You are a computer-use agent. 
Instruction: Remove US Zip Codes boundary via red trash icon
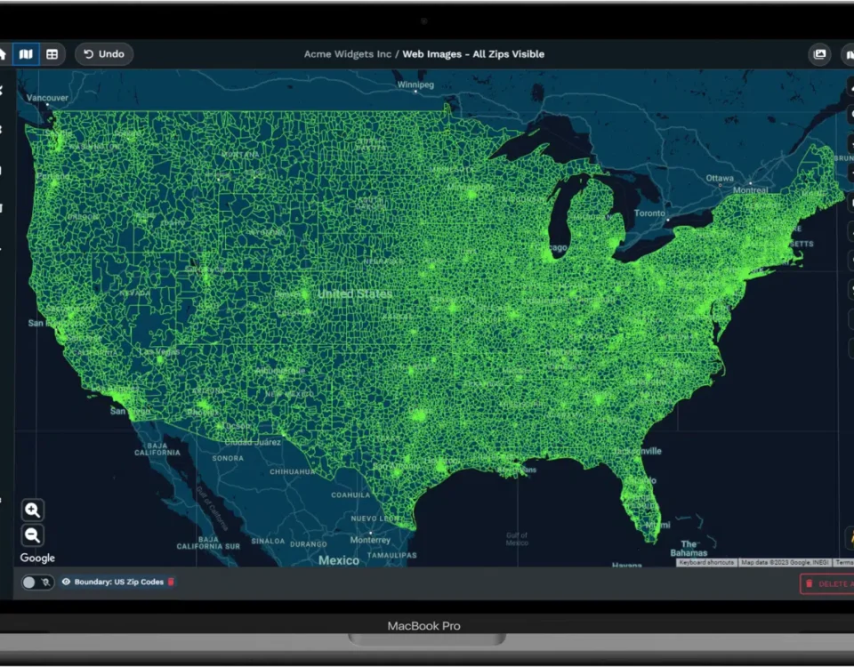[x=172, y=583]
